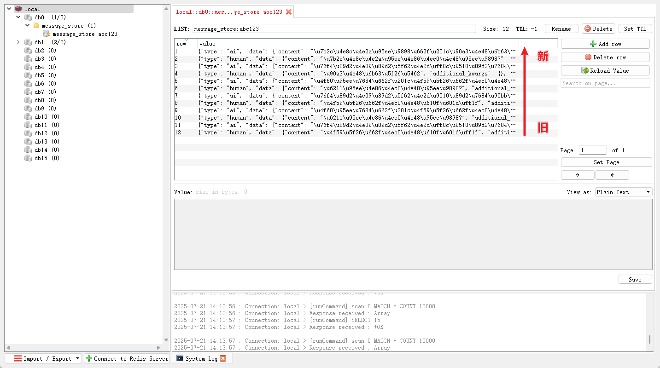Click the db5 database icon
Viewport: 660px width, 368px height.
point(28,75)
